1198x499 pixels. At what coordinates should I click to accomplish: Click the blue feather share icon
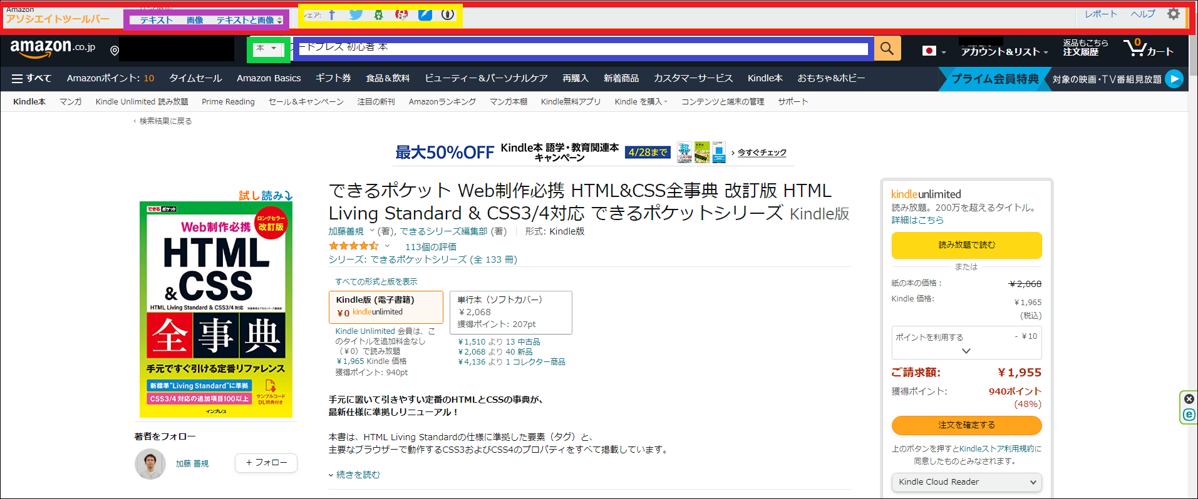tap(425, 14)
